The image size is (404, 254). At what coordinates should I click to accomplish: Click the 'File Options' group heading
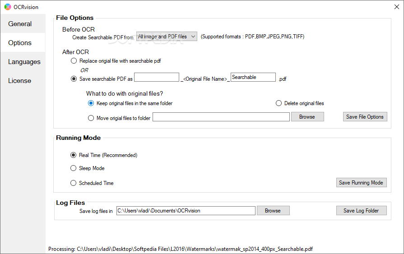(x=75, y=18)
